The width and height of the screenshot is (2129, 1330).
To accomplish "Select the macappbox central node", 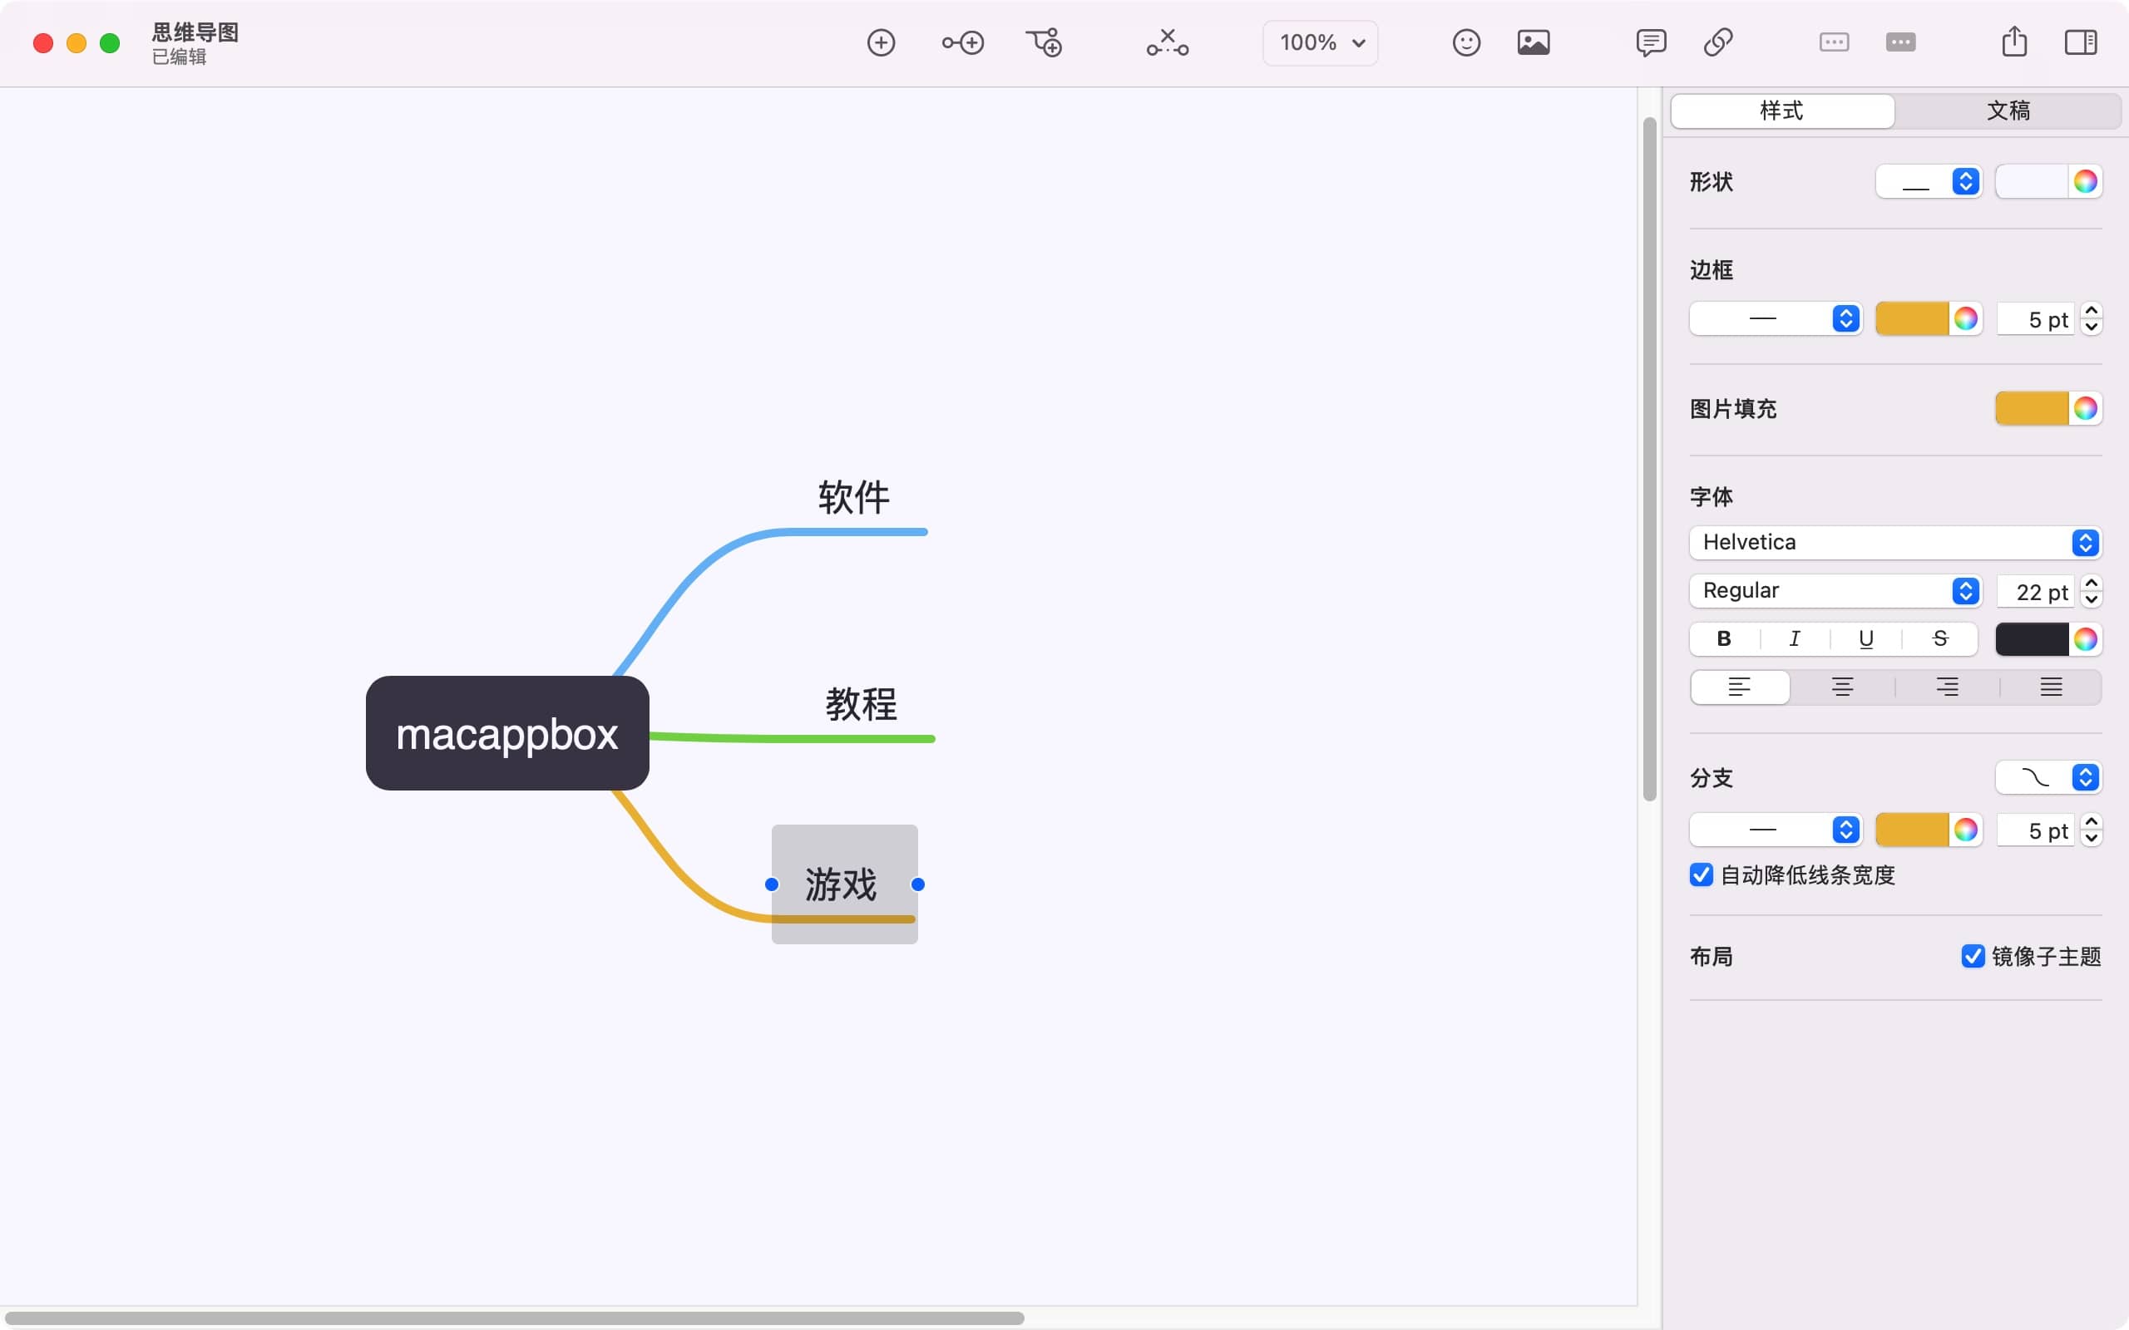I will pyautogui.click(x=507, y=732).
